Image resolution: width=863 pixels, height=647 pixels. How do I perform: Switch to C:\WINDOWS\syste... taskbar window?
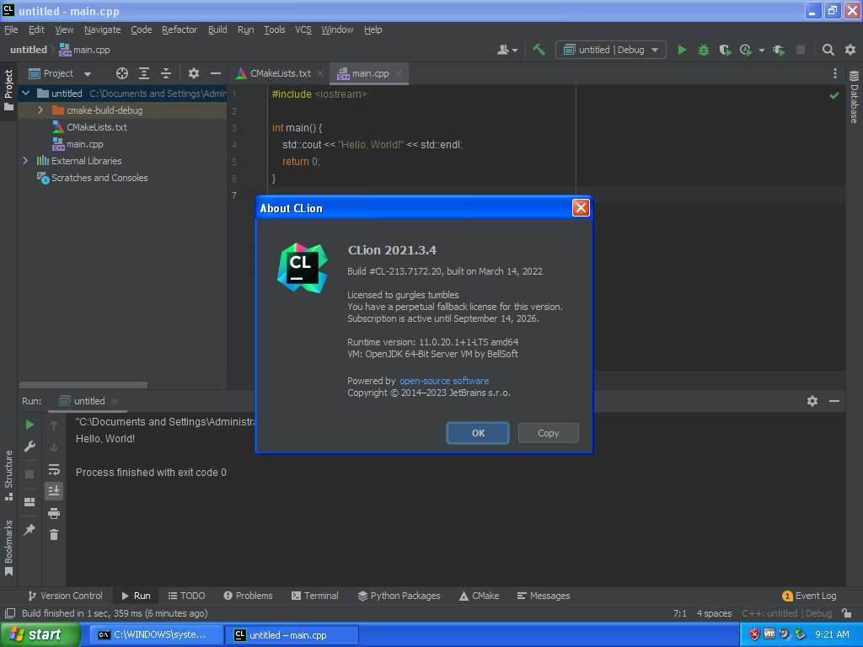point(157,634)
